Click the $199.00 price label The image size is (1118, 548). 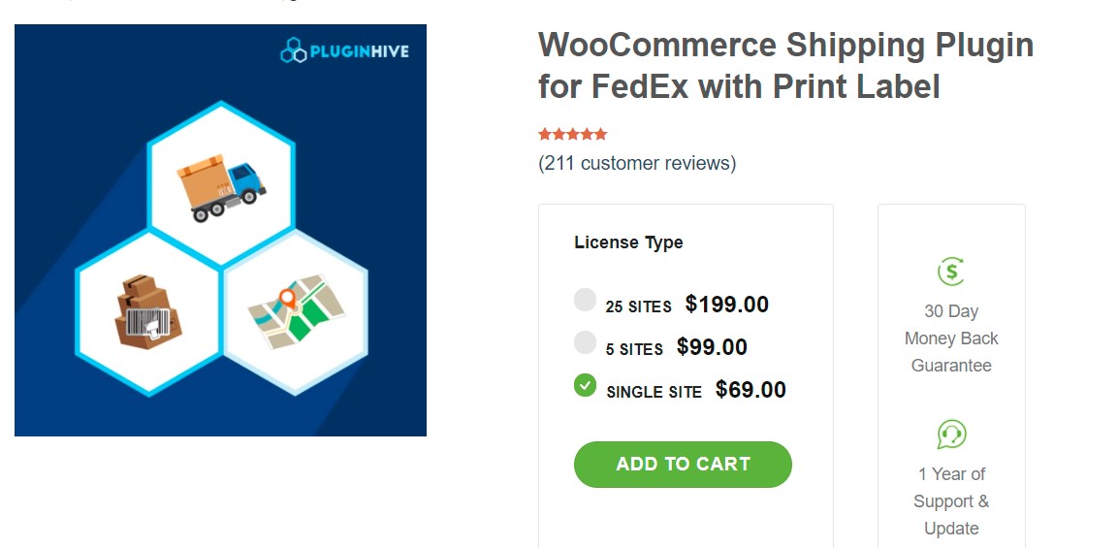(726, 305)
